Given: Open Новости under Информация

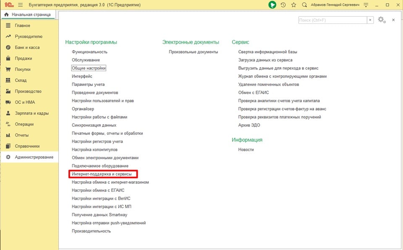Looking at the screenshot, I should click(x=246, y=149).
